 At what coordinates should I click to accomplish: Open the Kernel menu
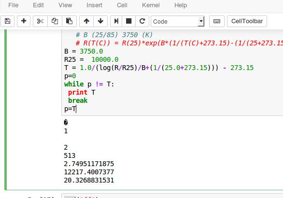151,5
